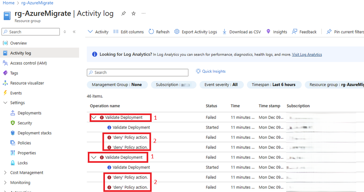The image size is (364, 192).
Task: Open the Event severity All filter
Action: tap(221, 85)
